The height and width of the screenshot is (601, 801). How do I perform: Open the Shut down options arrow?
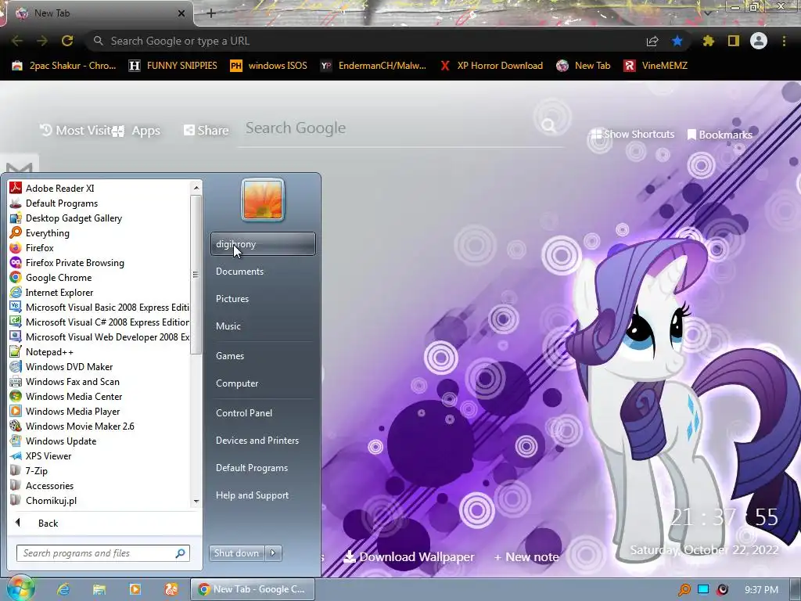tap(273, 553)
